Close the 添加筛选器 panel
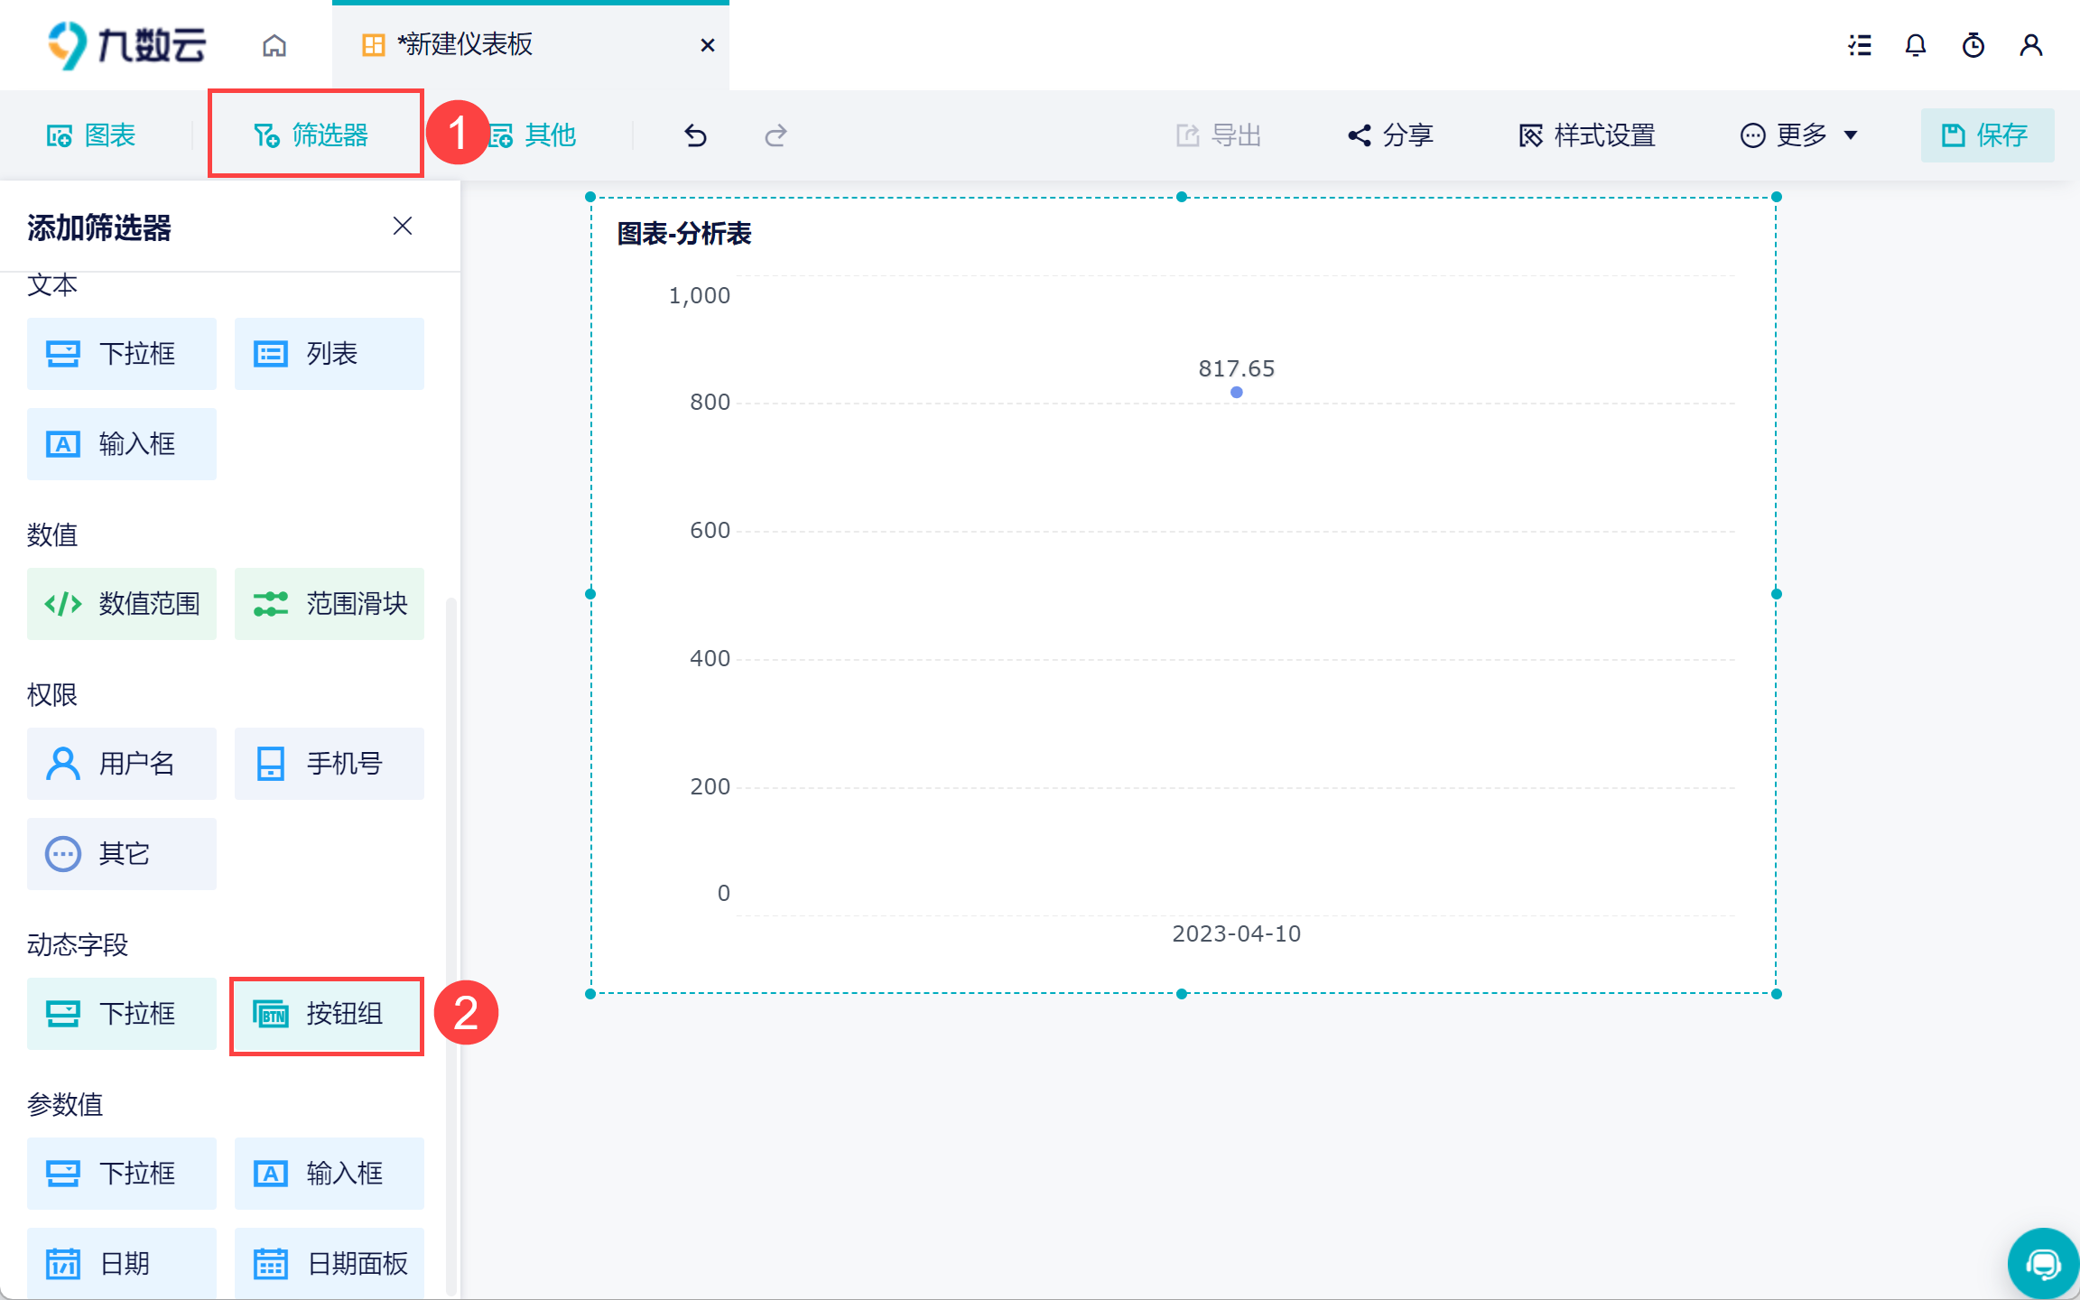 coord(403,226)
